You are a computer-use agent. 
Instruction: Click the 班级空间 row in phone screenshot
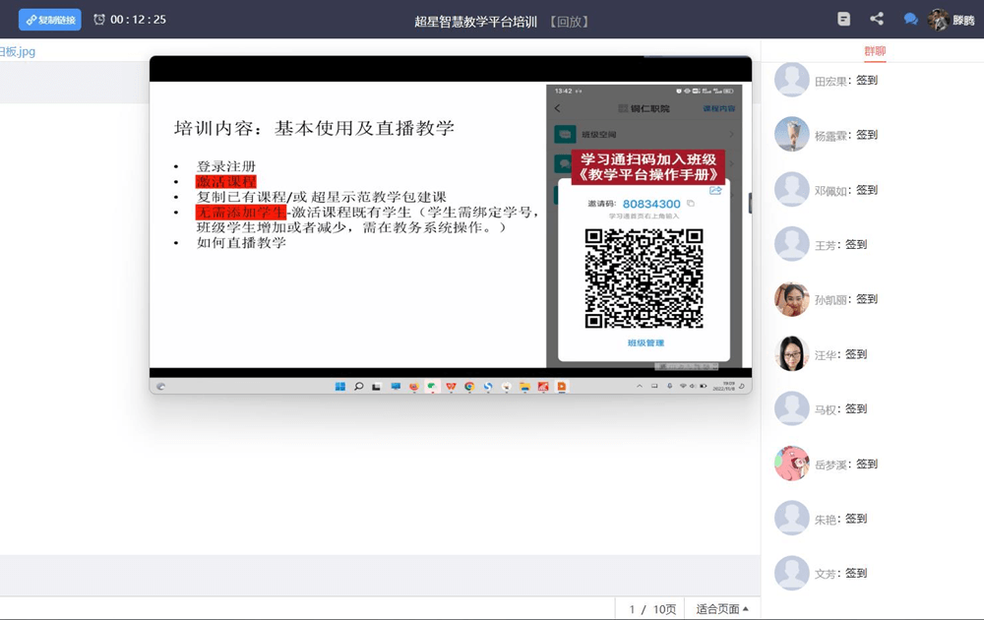pos(644,134)
